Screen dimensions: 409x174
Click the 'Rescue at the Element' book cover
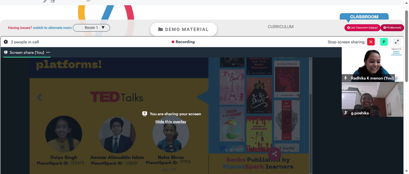coord(232,124)
